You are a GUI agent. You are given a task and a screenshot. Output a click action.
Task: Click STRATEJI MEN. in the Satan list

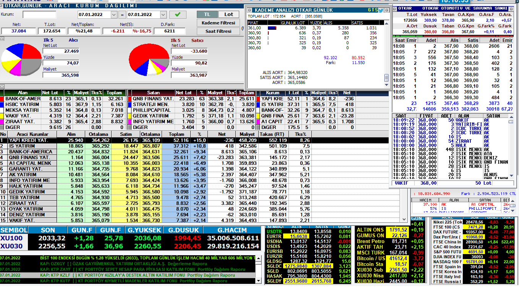151,105
